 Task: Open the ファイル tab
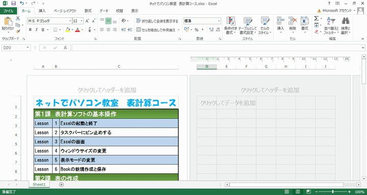9,11
